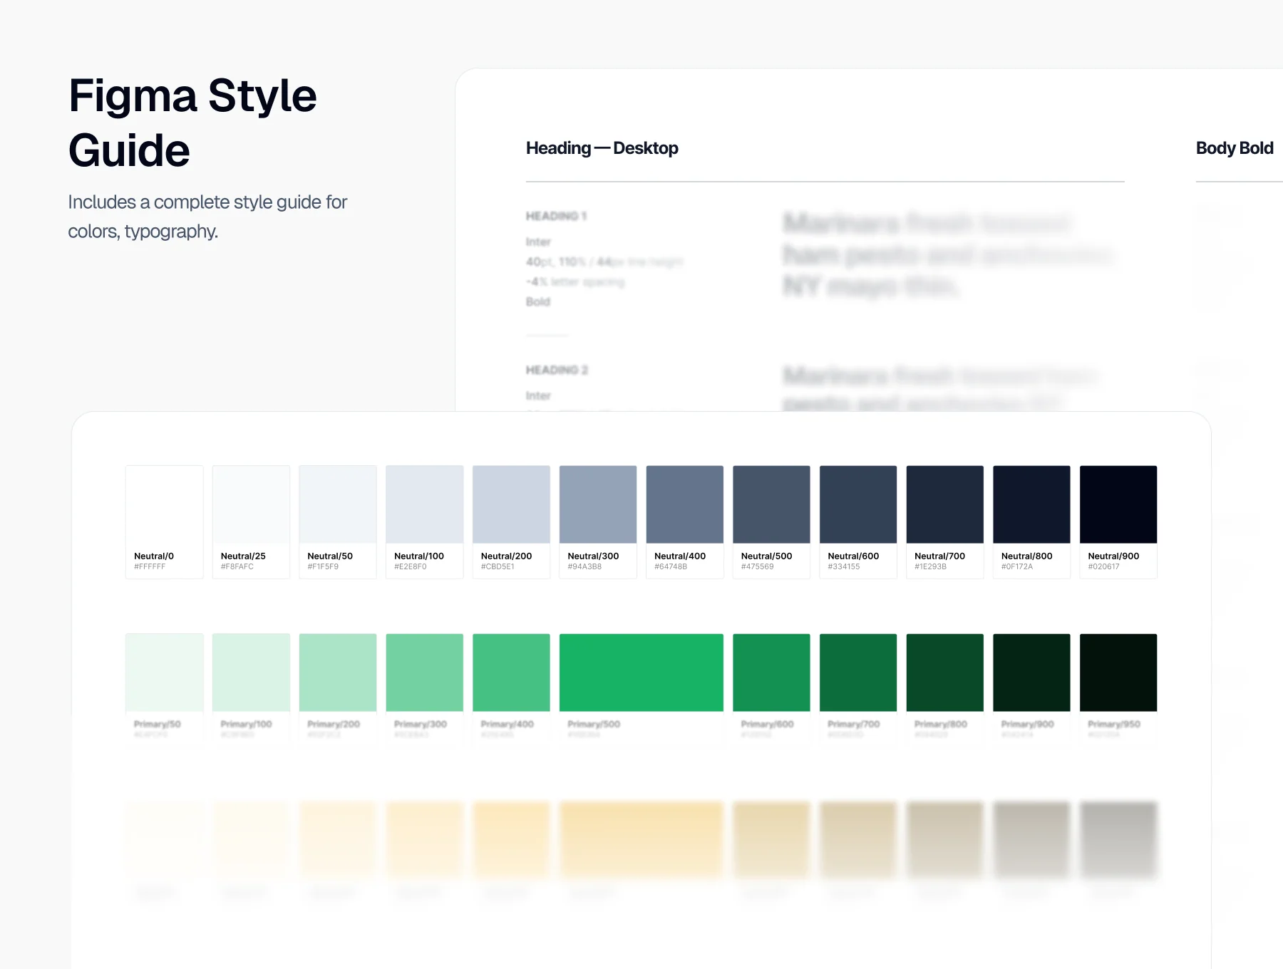
Task: Select the hex code "#FFFFFF"
Action: click(150, 567)
